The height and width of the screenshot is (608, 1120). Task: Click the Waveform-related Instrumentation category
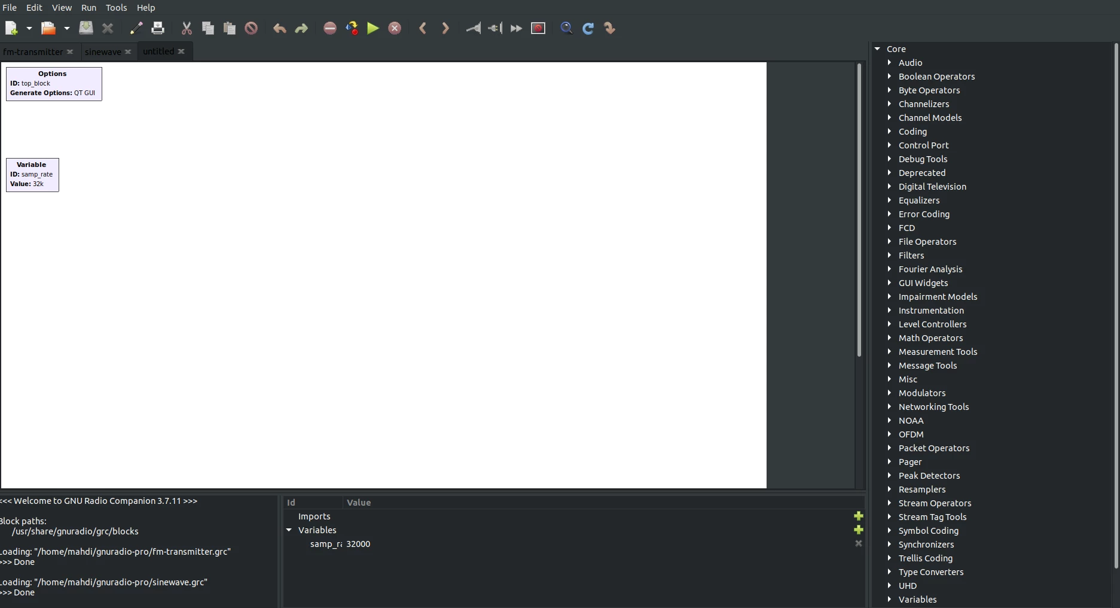[x=931, y=311]
